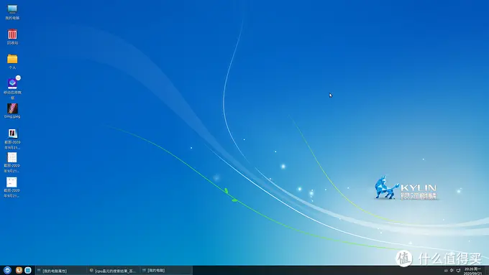489x275 pixels.
Task: Open the 回收站 recycle bin icon
Action: (12, 37)
